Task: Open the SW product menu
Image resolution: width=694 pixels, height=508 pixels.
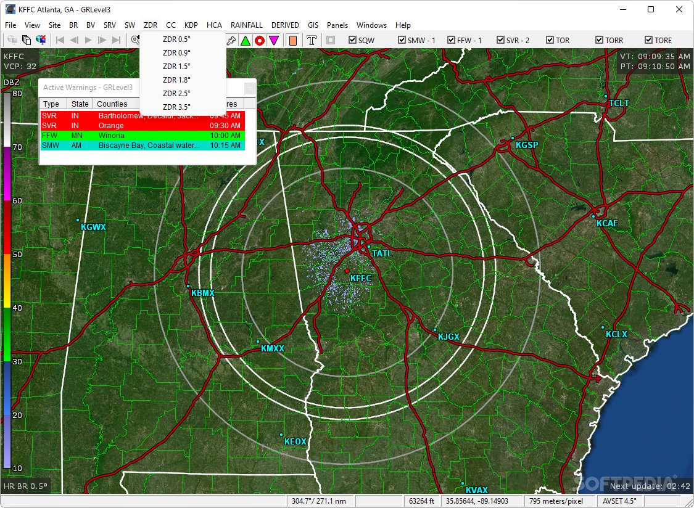Action: 130,25
